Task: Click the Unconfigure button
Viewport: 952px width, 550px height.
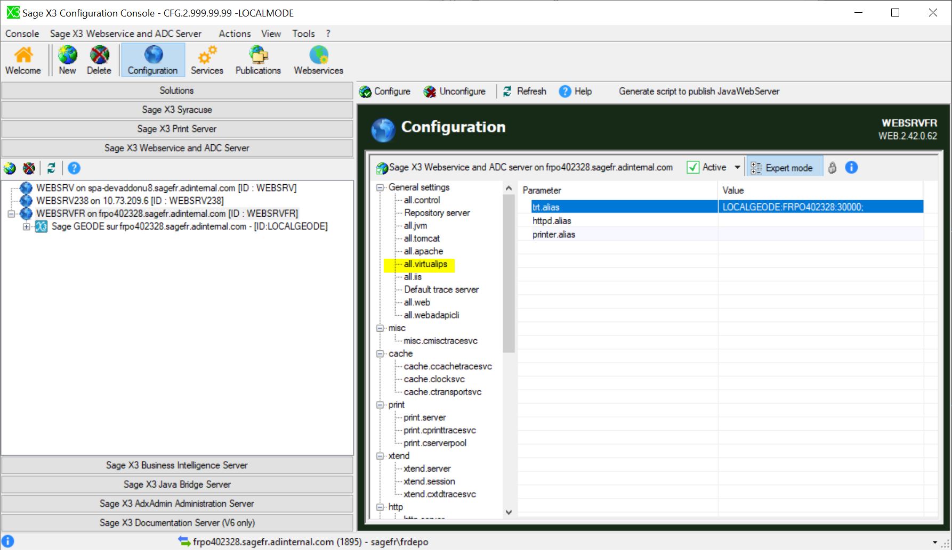Action: pyautogui.click(x=455, y=92)
